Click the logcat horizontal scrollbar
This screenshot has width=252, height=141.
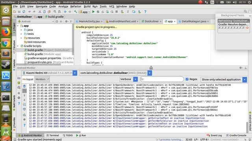pyautogui.click(x=55, y=132)
